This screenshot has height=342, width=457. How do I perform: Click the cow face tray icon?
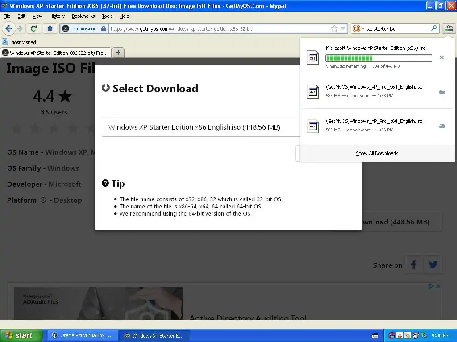point(415,335)
